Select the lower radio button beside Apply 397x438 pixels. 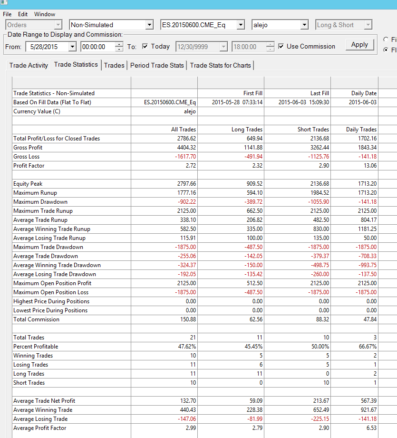386,50
